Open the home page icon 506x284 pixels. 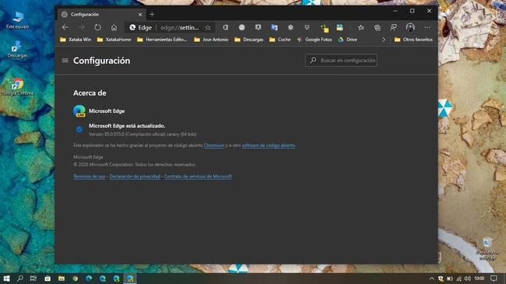coord(114,27)
